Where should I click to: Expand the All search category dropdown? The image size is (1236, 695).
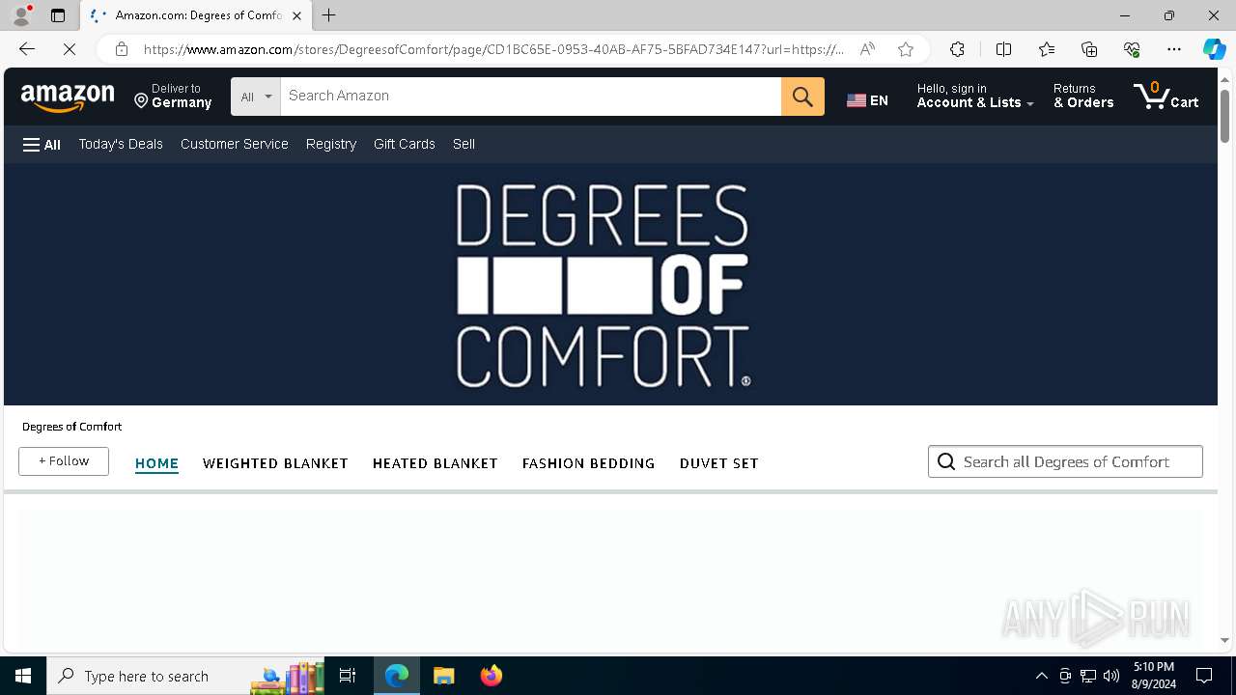coord(256,97)
